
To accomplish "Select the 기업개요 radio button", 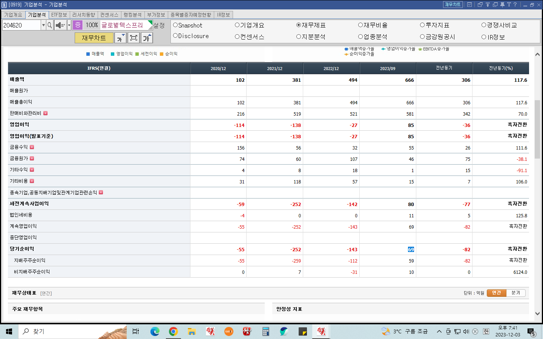I will coord(237,25).
